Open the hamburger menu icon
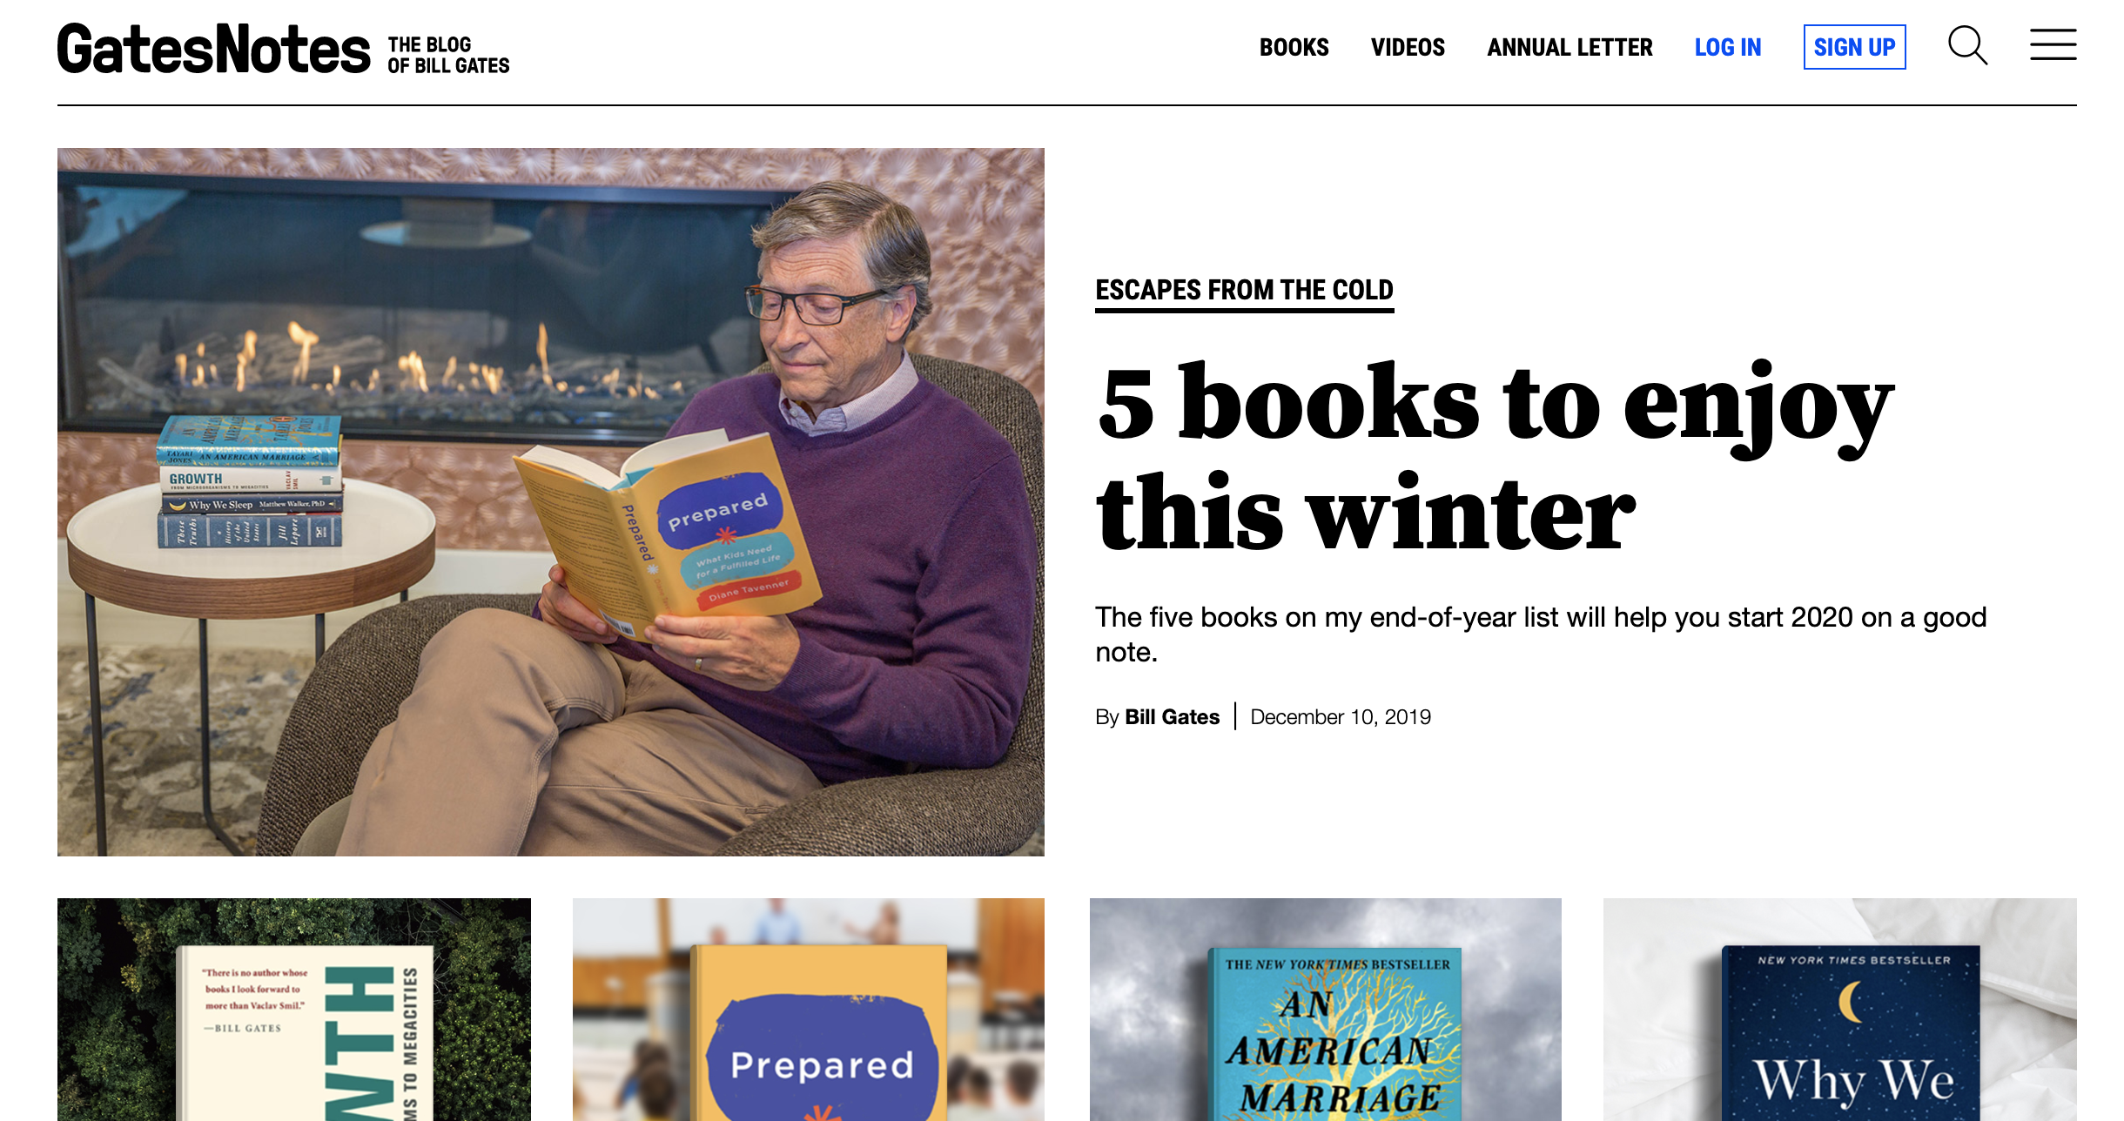The image size is (2124, 1121). (2053, 45)
